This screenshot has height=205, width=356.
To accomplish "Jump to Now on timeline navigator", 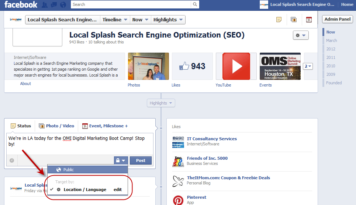I will tap(331, 32).
